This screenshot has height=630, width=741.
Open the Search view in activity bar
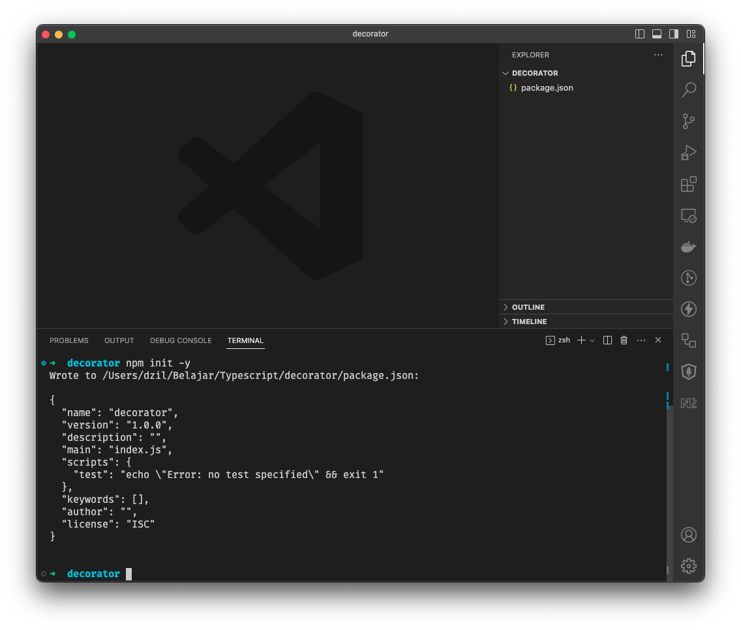coord(689,90)
